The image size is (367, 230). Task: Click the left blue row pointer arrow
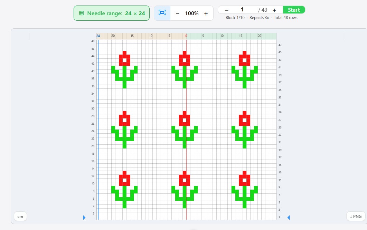click(84, 217)
